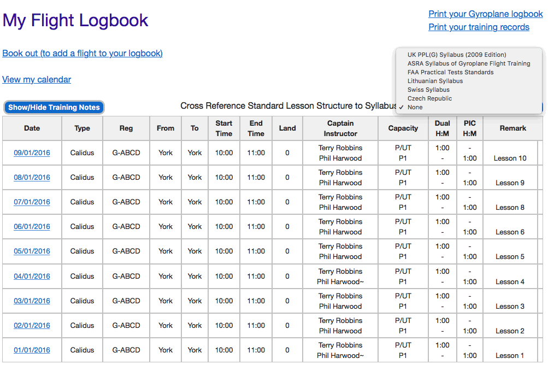The height and width of the screenshot is (370, 548).
Task: Toggle Show/Hide Training Notes button
Action: coord(54,107)
